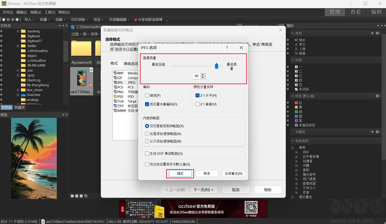Screen dimensions: 386x224
Task: Enable the 渐进(P) progressive checkbox
Action: pos(147,96)
